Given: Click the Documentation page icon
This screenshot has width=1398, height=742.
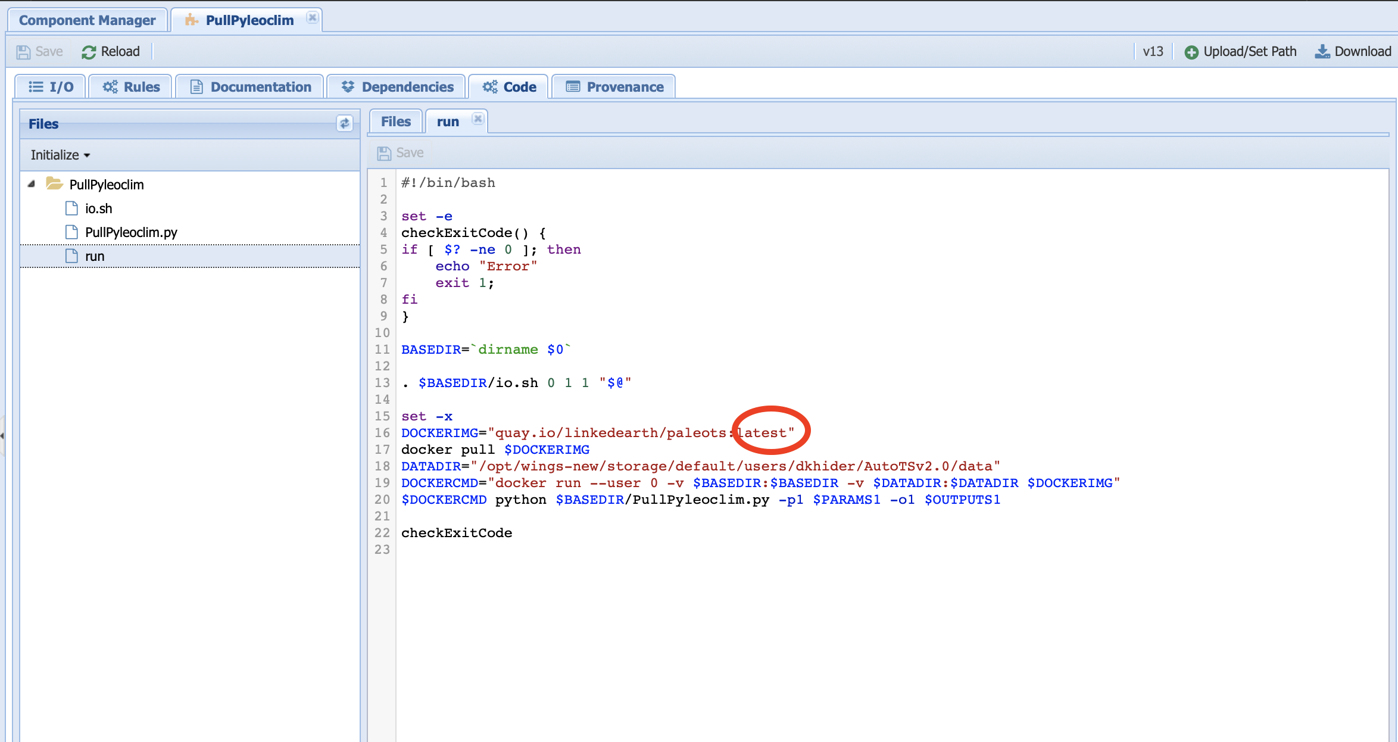Looking at the screenshot, I should [196, 87].
